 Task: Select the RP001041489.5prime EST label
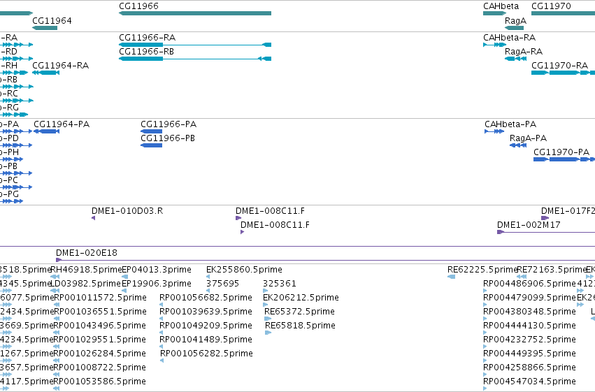[206, 340]
